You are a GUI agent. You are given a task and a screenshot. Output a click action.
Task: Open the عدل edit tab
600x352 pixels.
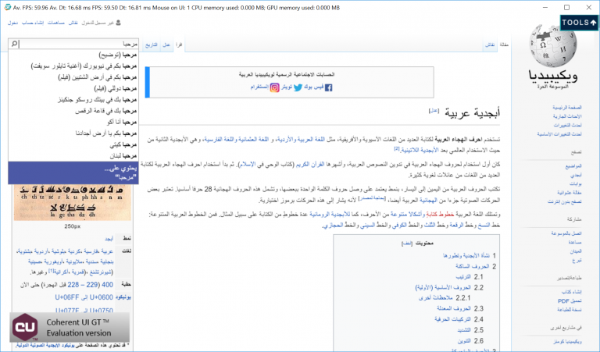(x=166, y=45)
